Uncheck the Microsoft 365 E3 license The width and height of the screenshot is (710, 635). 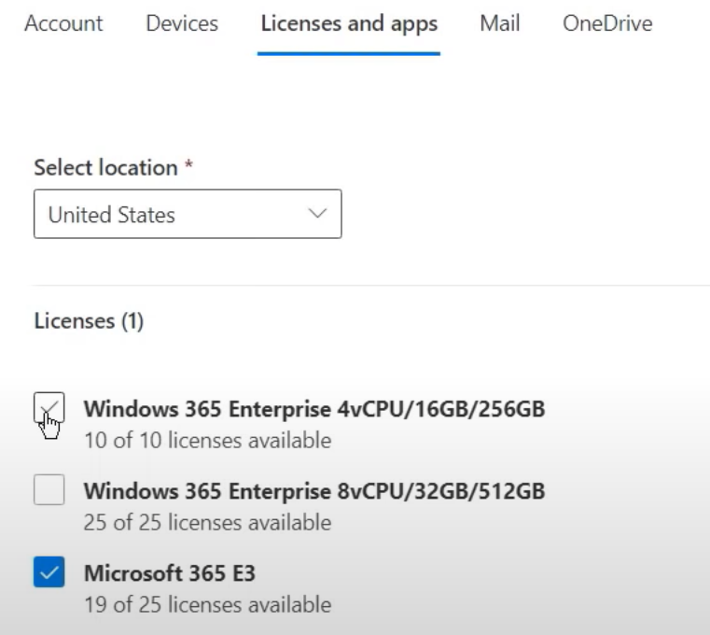49,571
